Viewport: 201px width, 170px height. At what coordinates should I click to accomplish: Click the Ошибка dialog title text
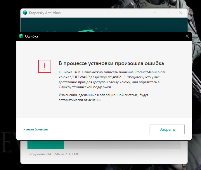pyautogui.click(x=32, y=36)
